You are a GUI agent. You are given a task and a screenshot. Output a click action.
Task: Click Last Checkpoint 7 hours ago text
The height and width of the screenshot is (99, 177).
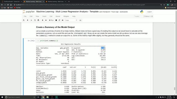(109, 12)
